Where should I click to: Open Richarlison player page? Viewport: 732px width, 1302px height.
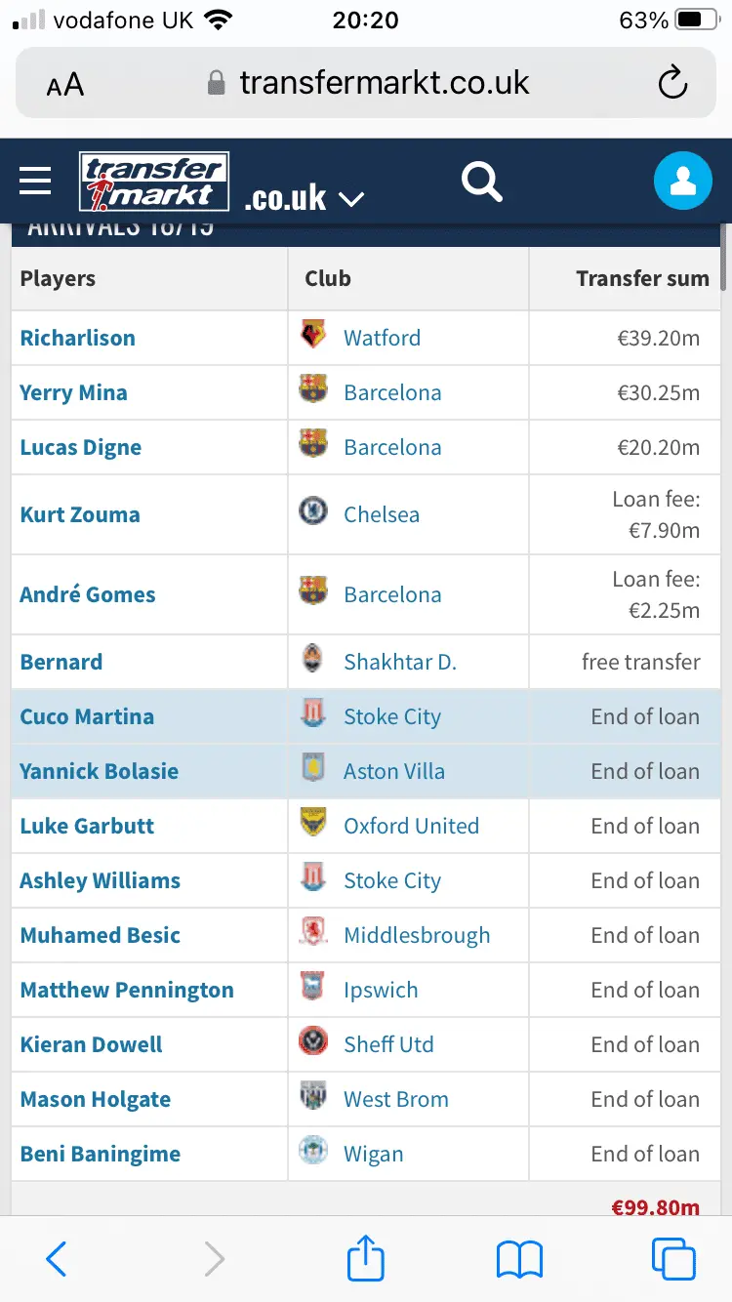(78, 338)
